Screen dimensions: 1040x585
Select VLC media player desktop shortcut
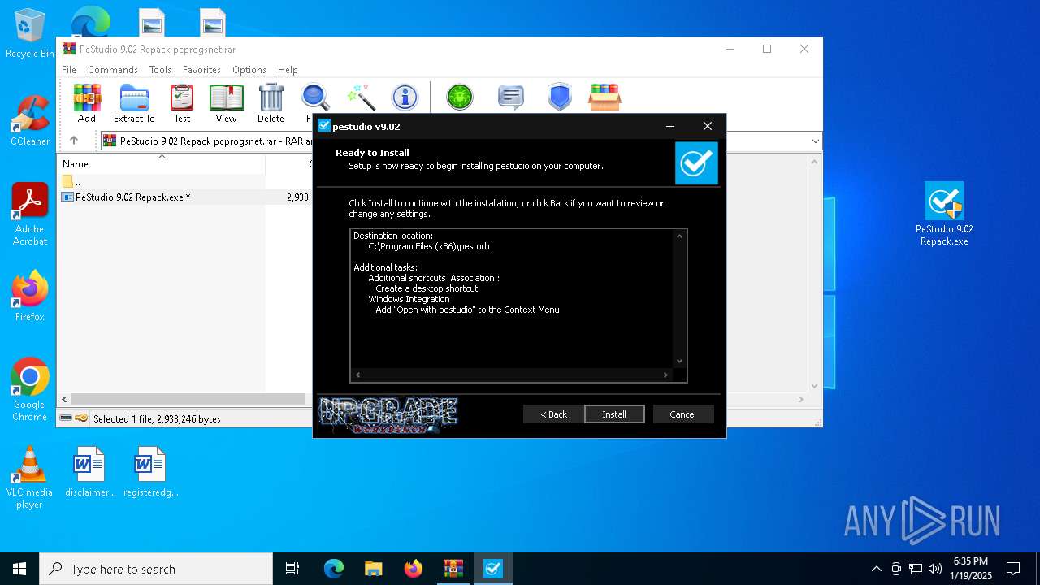click(x=29, y=478)
